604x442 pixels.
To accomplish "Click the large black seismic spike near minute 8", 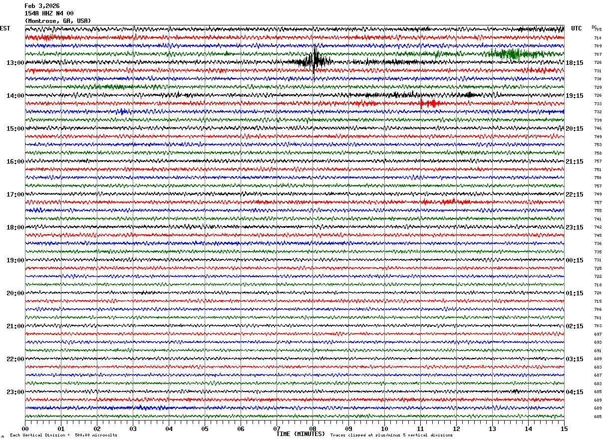I will pyautogui.click(x=314, y=61).
